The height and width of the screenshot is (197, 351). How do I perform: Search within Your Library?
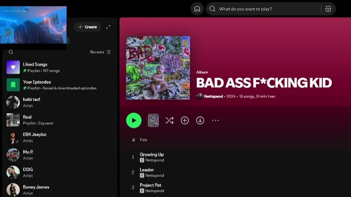pyautogui.click(x=11, y=52)
